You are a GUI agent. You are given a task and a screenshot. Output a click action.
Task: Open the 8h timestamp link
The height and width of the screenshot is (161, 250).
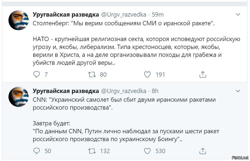[155, 91]
